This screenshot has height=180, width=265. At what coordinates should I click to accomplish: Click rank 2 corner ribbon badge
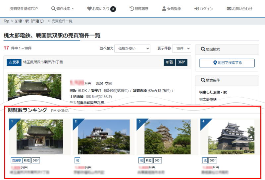click(77, 122)
